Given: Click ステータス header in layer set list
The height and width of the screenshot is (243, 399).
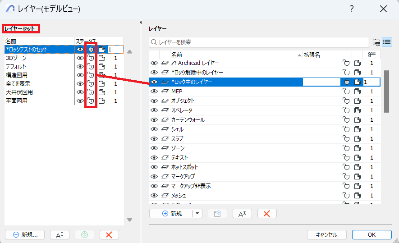Looking at the screenshot, I should pyautogui.click(x=99, y=41).
